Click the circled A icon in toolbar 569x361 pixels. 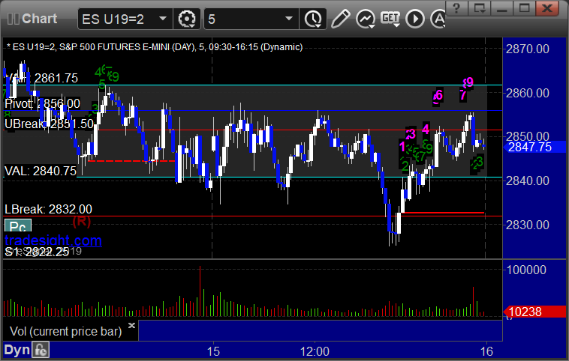coord(438,19)
